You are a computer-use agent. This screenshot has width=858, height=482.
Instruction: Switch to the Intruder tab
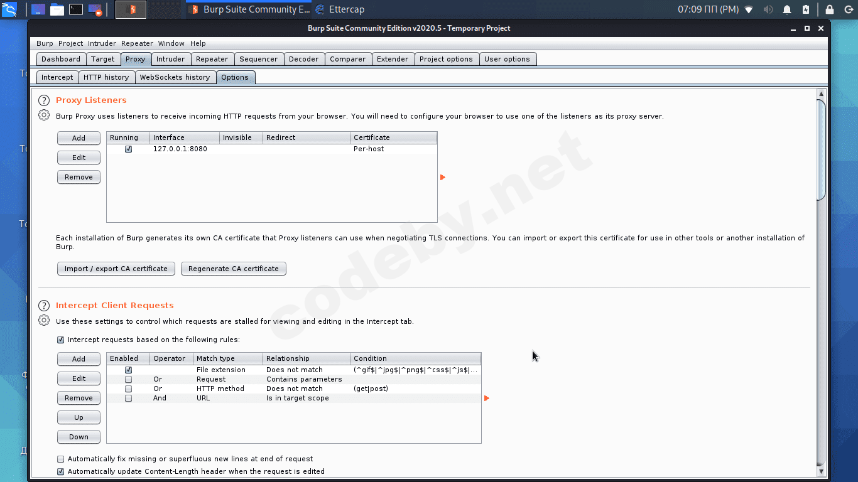point(171,59)
